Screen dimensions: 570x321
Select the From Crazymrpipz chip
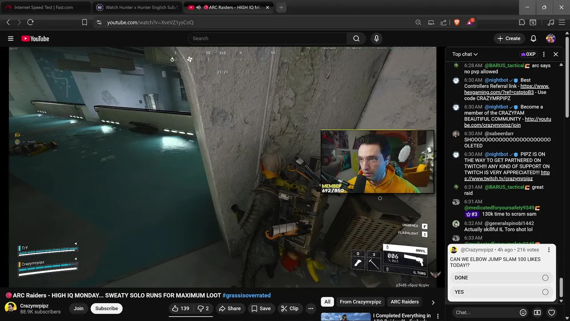coord(360,302)
